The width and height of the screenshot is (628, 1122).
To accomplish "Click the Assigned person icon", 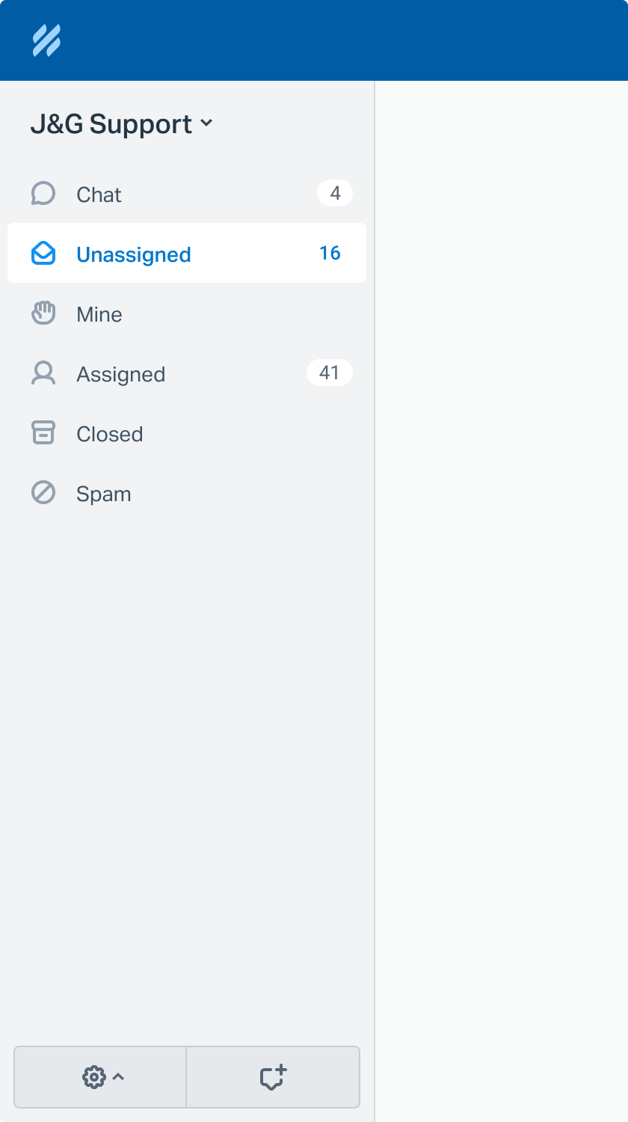I will [x=44, y=373].
